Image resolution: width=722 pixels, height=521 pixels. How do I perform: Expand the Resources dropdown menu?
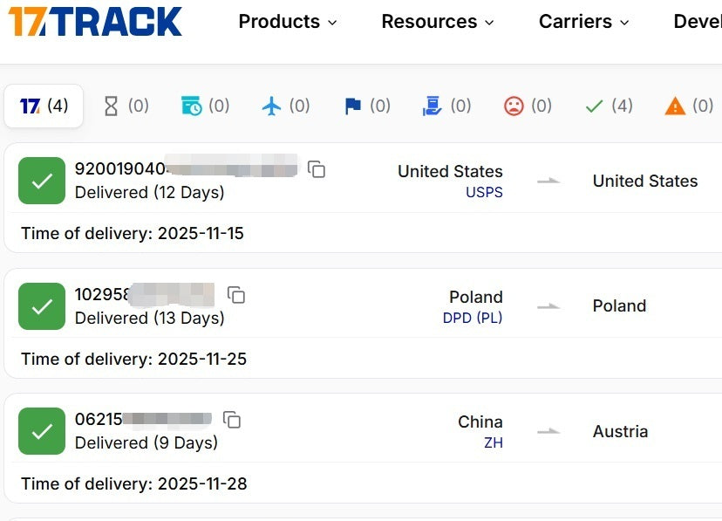point(438,22)
